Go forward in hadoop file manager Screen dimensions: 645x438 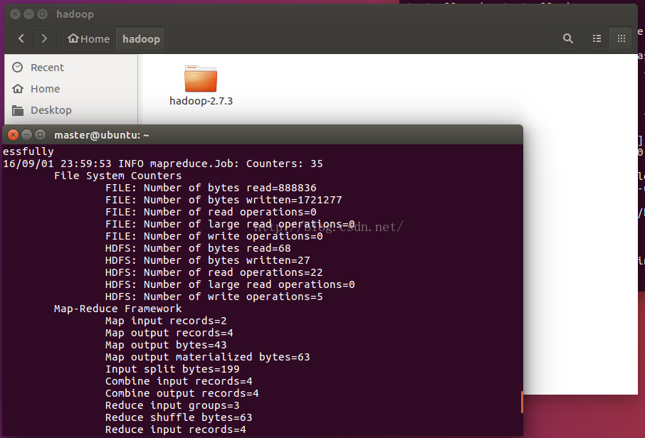click(x=44, y=38)
